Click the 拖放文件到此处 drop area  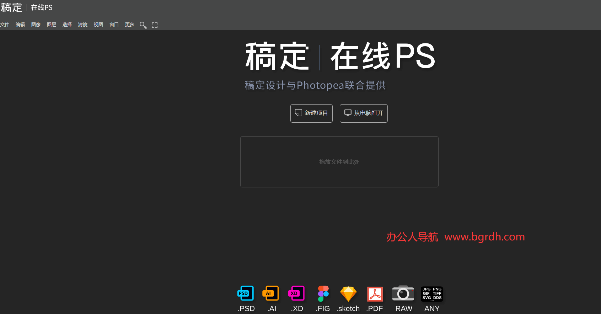point(339,162)
